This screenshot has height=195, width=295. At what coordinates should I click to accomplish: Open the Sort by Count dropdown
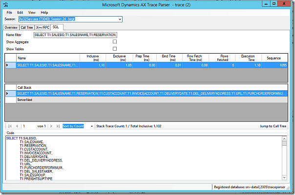[92, 126]
